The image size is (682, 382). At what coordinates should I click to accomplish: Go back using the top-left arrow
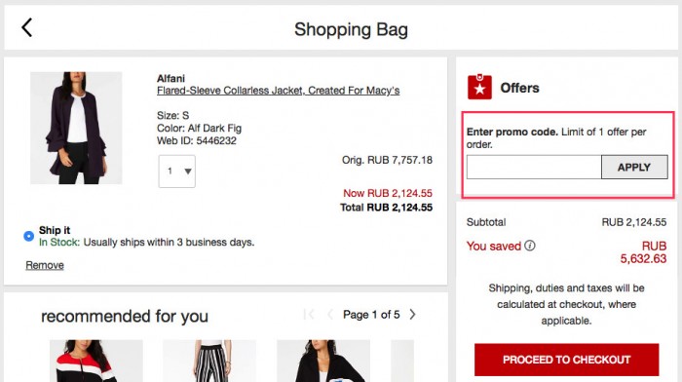(27, 28)
